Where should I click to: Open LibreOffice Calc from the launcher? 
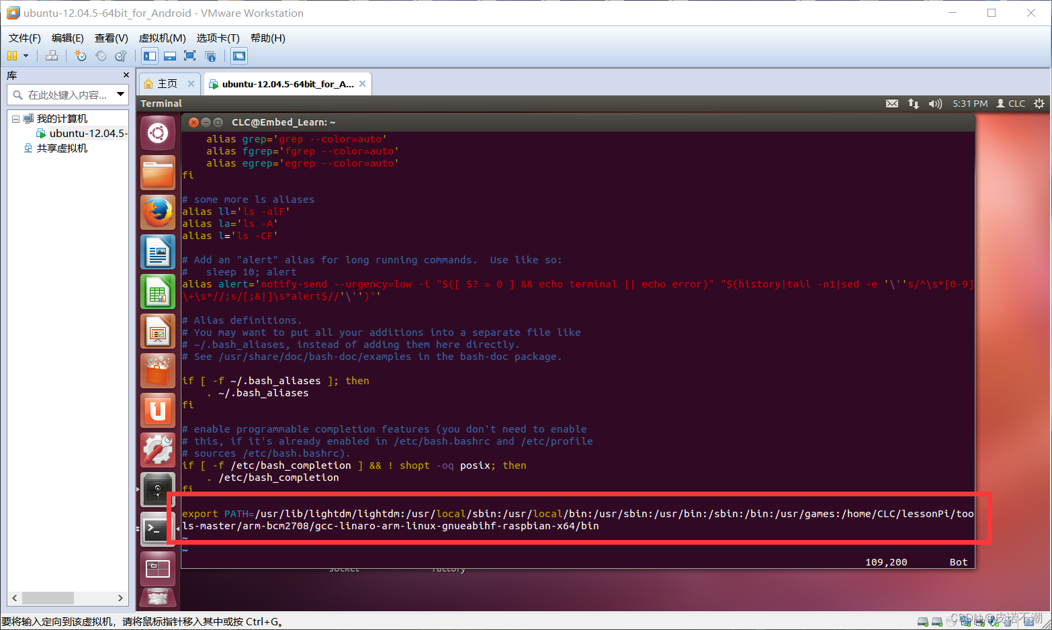click(158, 291)
